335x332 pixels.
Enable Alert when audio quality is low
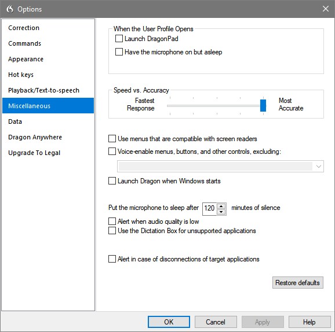click(112, 222)
